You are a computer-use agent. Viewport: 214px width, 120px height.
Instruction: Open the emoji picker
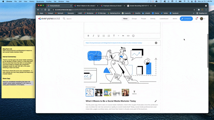pyautogui.click(x=133, y=36)
